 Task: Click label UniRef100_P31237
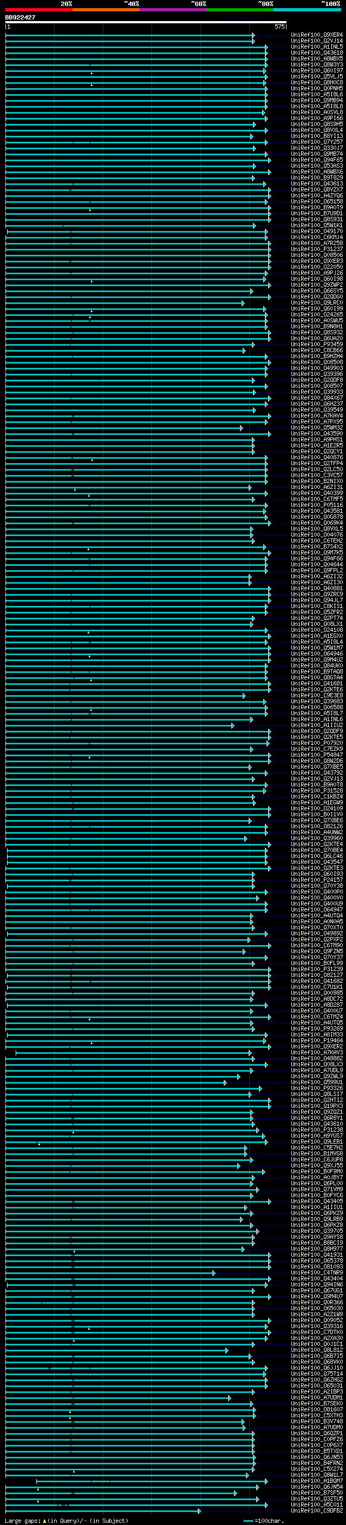[317, 249]
